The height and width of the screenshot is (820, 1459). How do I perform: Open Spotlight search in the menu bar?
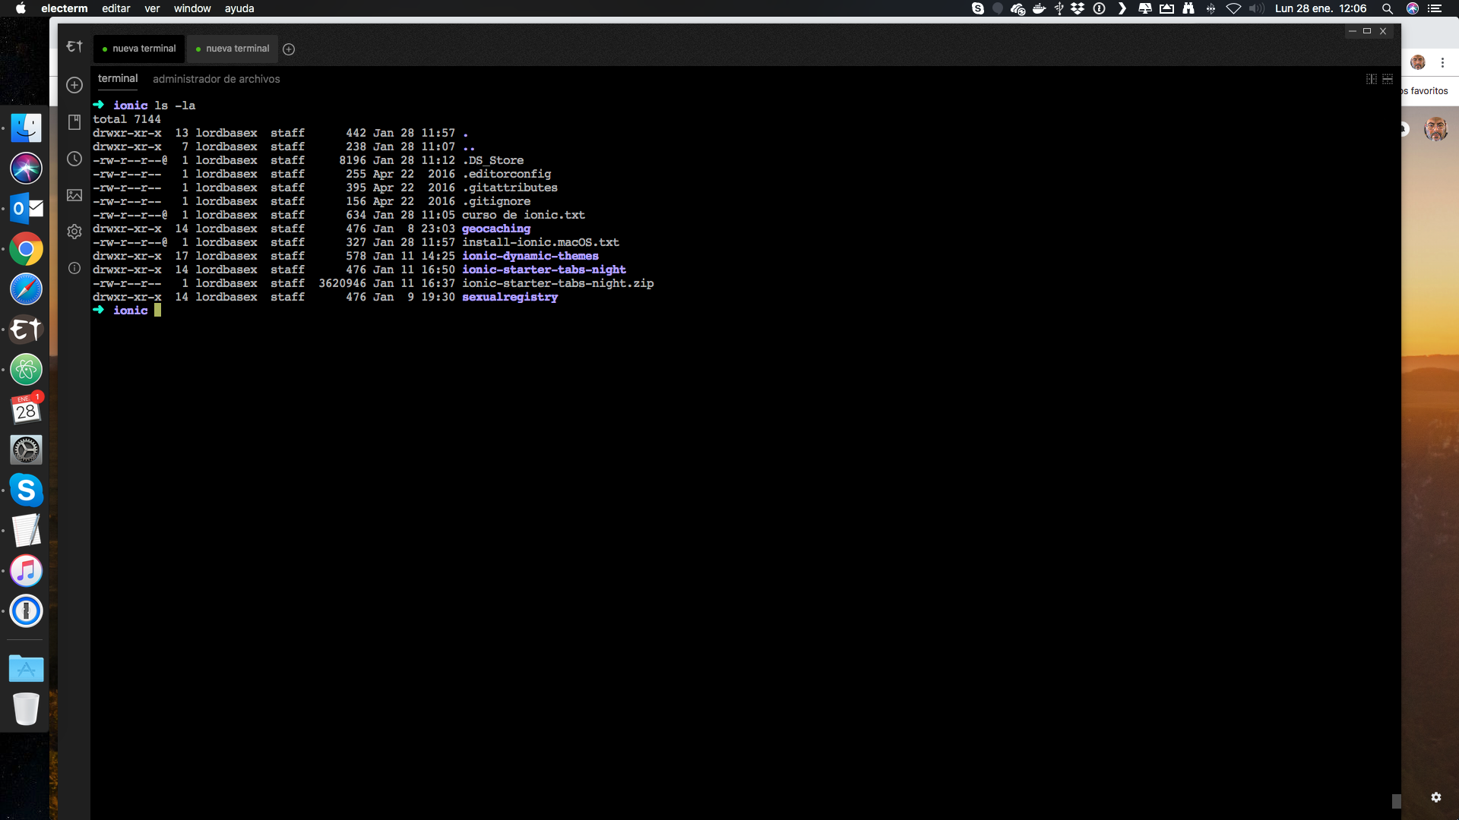tap(1387, 8)
